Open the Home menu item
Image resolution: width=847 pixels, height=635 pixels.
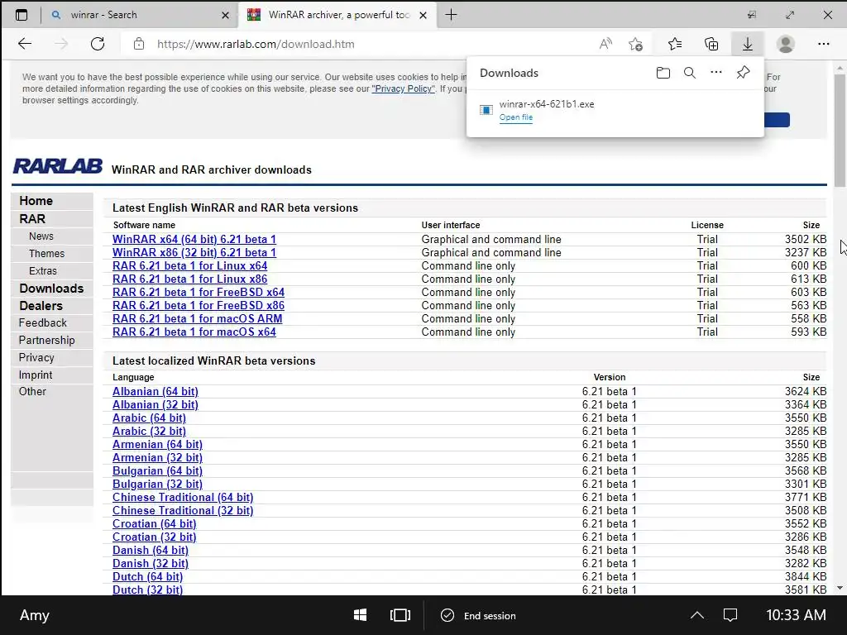[x=36, y=201]
